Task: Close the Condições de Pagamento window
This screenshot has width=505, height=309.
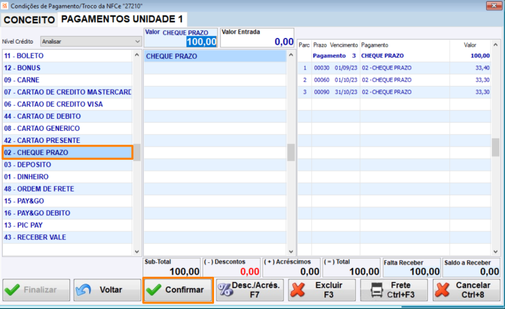Action: tap(494, 6)
